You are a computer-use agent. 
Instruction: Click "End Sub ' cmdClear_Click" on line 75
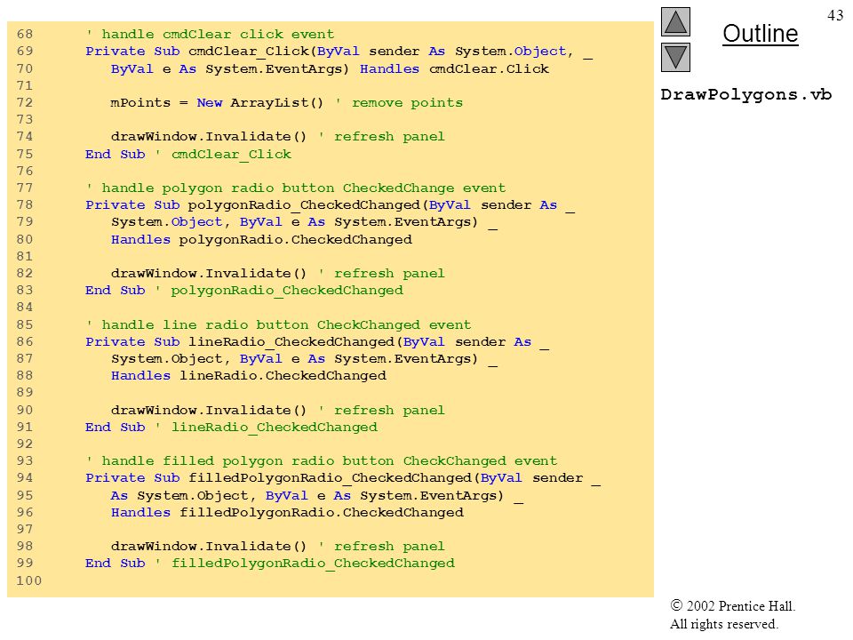188,154
